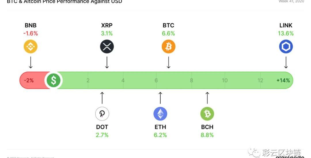The height and width of the screenshot is (158, 311).
Task: Click the BCH 8.8% percentage label
Action: [207, 135]
